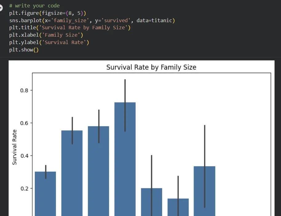Click the plt.show() line
This screenshot has width=281, height=216.
[x=24, y=50]
